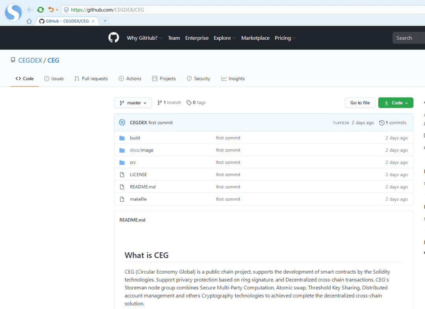Open the Enterprise link in header
This screenshot has height=309, width=425.
coord(197,38)
